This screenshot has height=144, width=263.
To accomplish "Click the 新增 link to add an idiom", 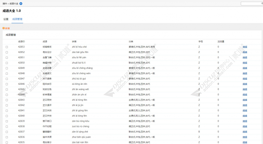I will pyautogui.click(x=8, y=28).
